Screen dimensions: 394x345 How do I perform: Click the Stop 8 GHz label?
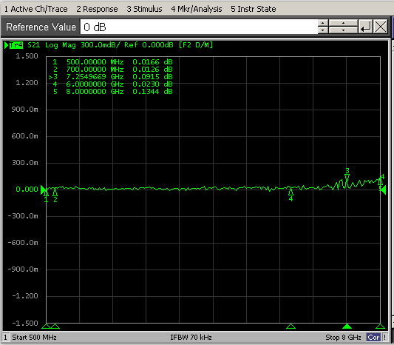click(343, 337)
